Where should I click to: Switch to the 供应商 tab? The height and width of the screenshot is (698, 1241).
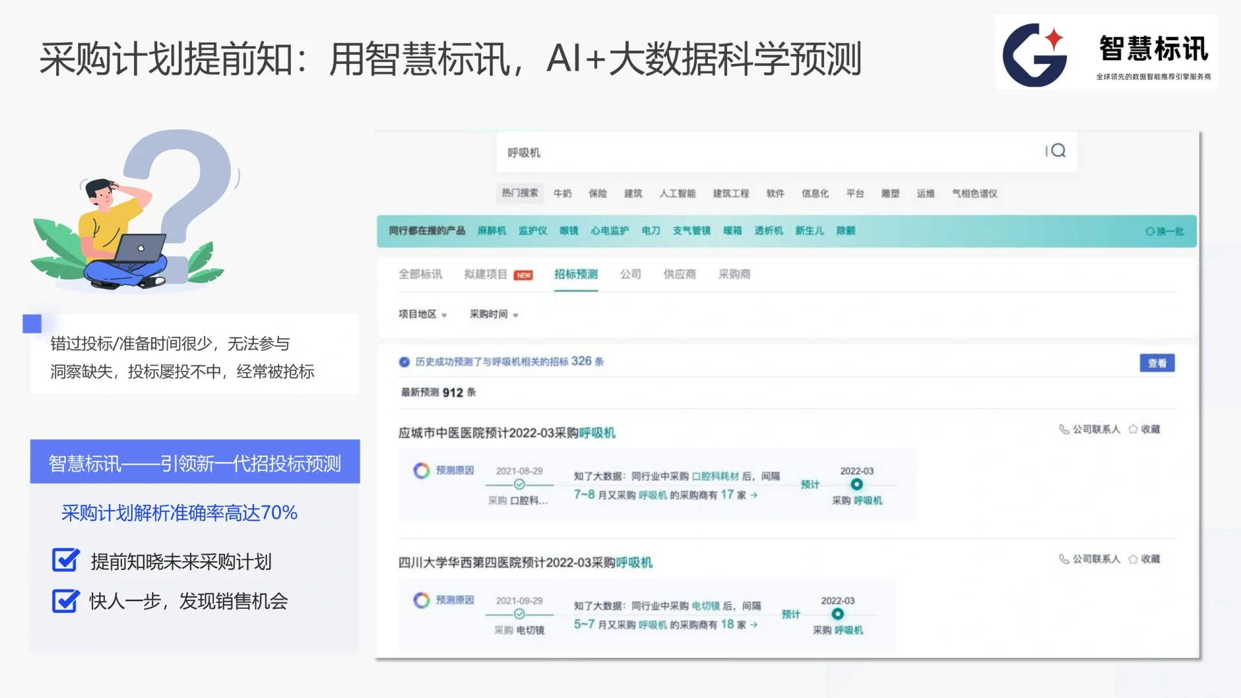click(679, 274)
